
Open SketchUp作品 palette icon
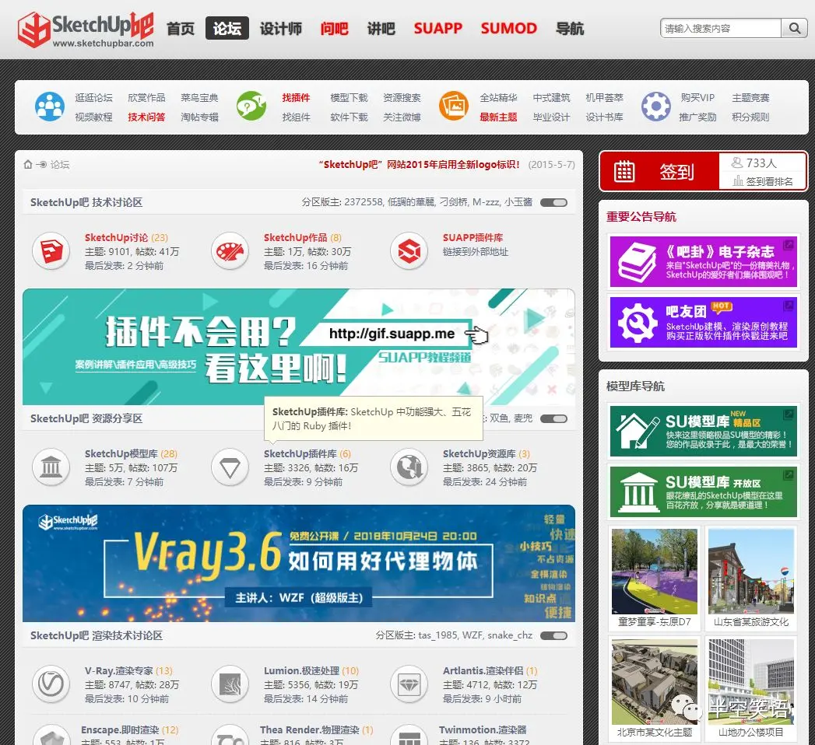point(230,251)
